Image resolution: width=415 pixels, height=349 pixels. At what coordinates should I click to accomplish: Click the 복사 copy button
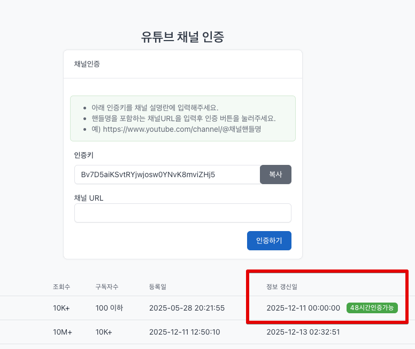pos(275,174)
